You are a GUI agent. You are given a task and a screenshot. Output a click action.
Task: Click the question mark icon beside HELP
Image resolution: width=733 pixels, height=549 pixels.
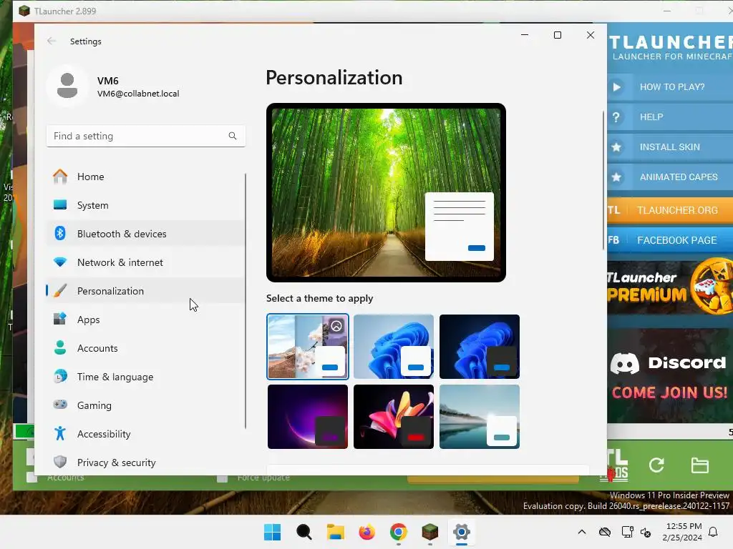(616, 117)
